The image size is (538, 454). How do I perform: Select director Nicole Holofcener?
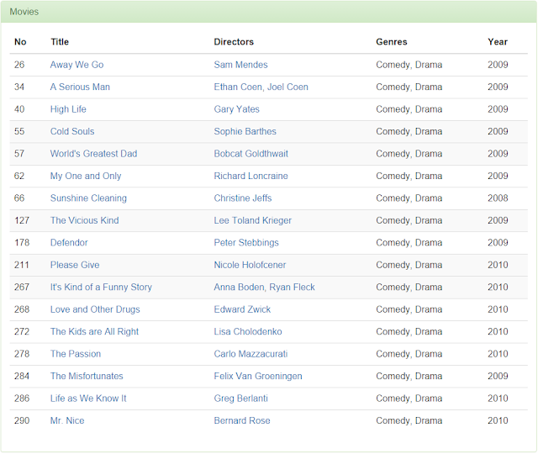pyautogui.click(x=250, y=265)
